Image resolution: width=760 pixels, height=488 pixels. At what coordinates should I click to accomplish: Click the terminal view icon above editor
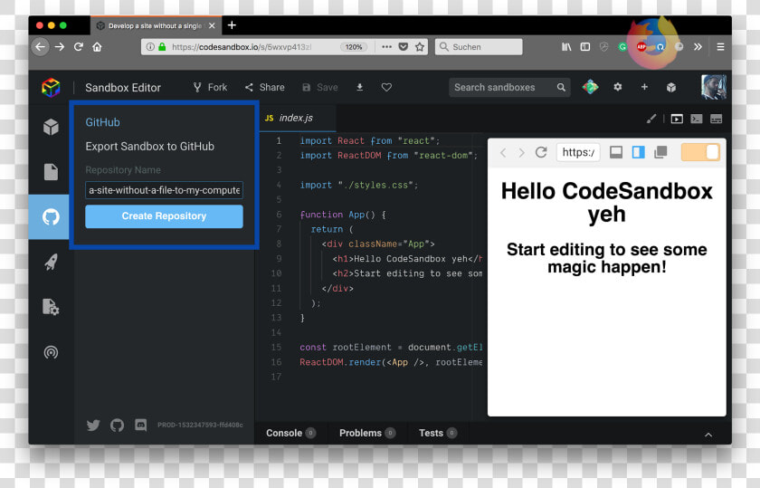coord(697,119)
